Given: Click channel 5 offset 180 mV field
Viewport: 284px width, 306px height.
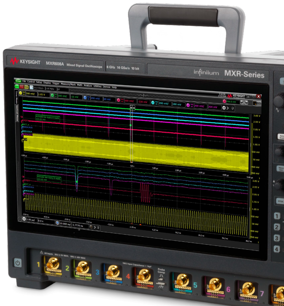Looking at the screenshot, I should pos(178,105).
